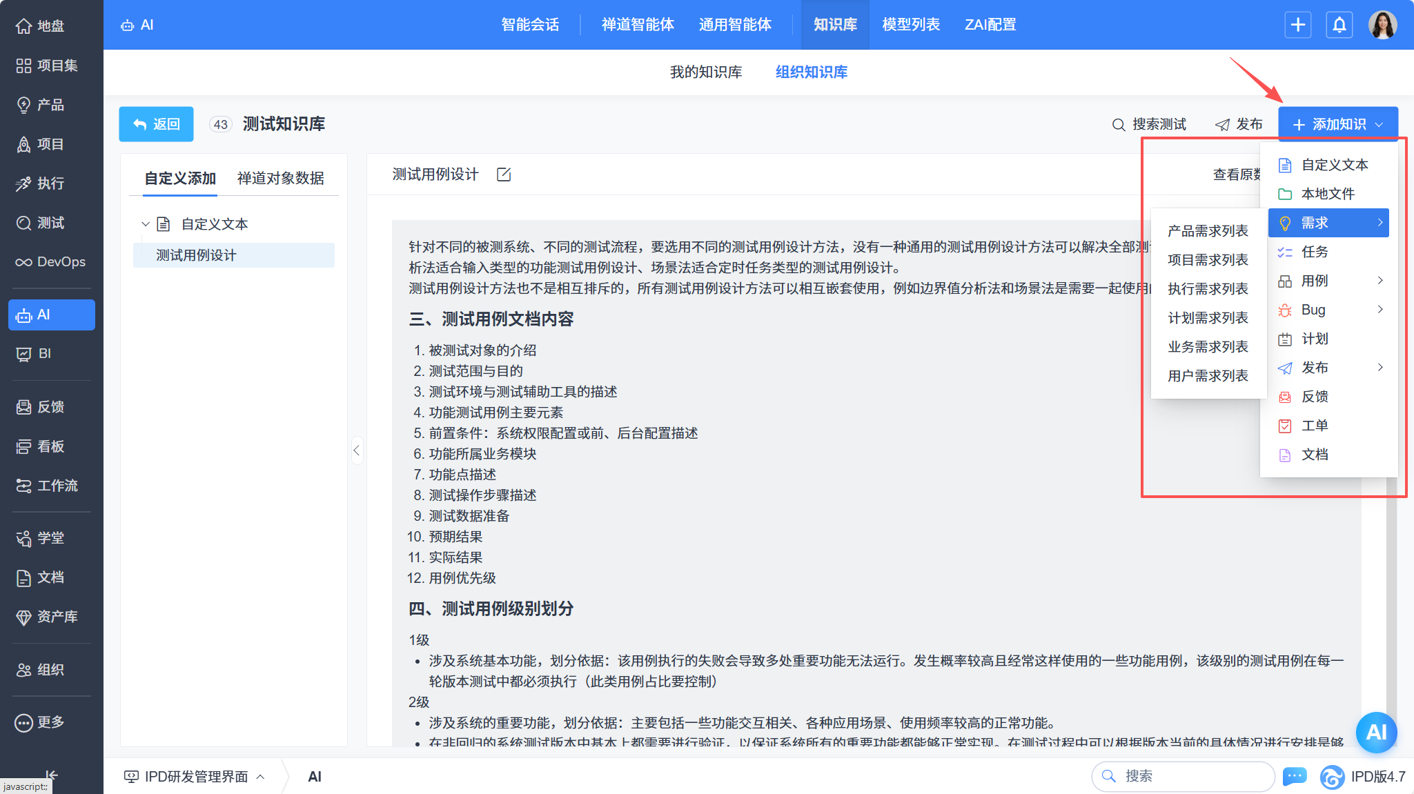
Task: Open the 添加知识 dropdown button
Action: (1337, 124)
